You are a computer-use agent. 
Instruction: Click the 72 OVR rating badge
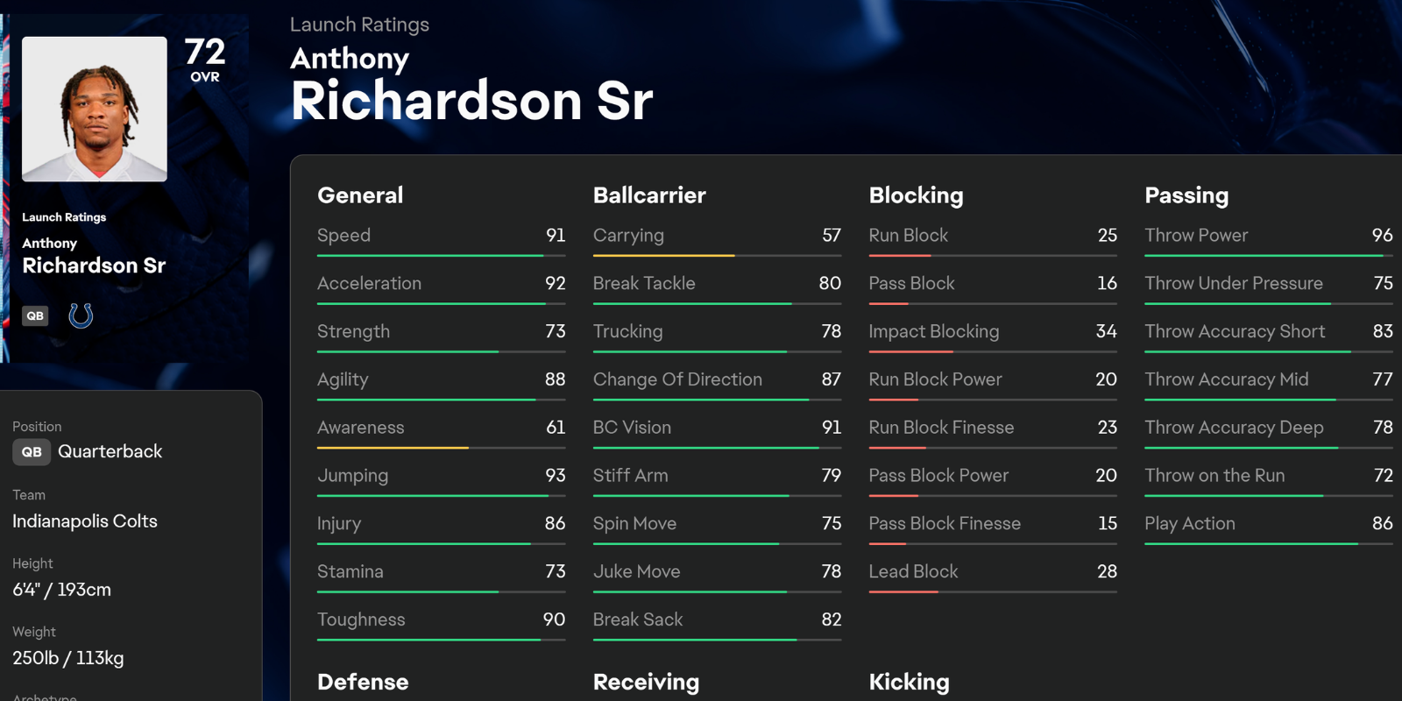click(205, 60)
